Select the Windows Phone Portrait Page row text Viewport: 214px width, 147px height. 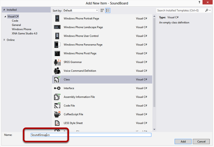(81, 18)
